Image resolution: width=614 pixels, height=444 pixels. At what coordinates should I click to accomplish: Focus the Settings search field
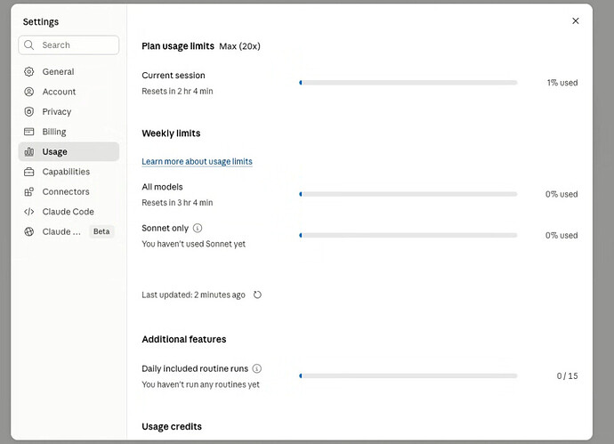tap(69, 45)
